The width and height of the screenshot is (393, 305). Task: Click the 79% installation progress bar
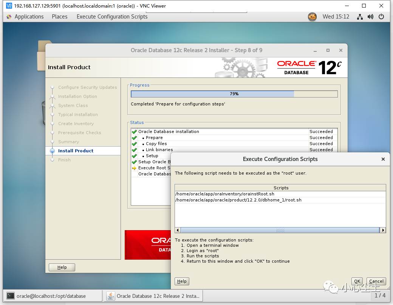pyautogui.click(x=234, y=94)
